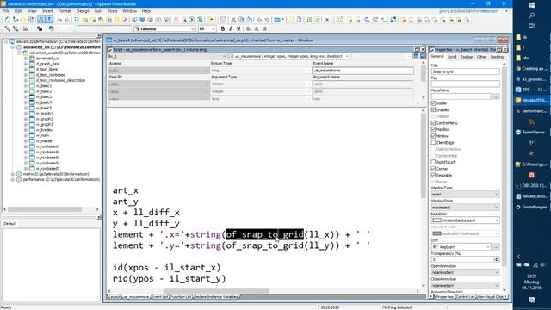Open the CloseAnimation dropdown
Screen dimensions: 551x310
point(497,285)
